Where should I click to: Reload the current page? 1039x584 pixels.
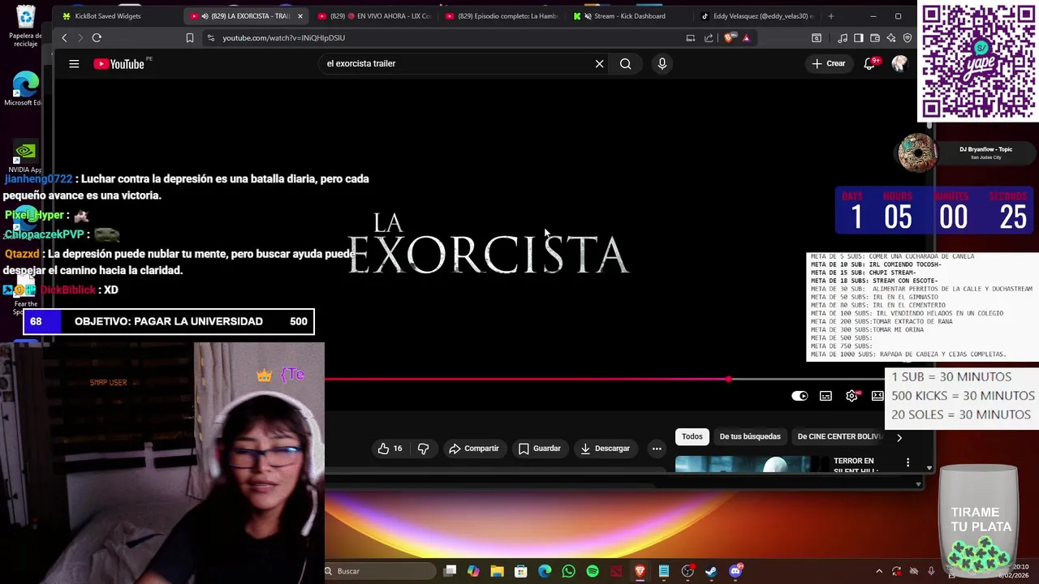tap(97, 37)
